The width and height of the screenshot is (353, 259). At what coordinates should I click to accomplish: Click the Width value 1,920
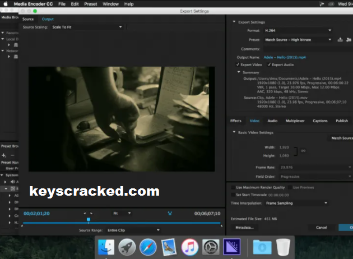pos(284,147)
